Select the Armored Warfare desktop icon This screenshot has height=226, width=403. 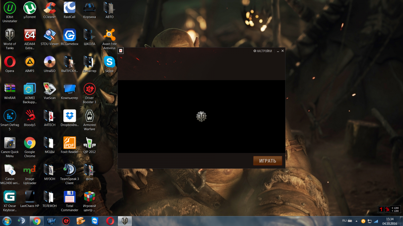pos(89,121)
